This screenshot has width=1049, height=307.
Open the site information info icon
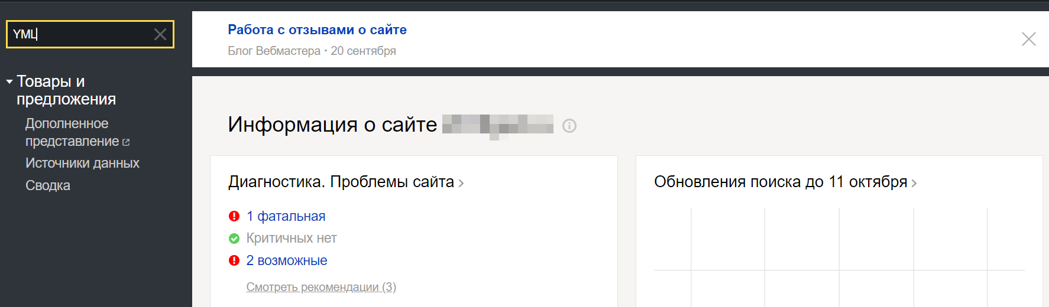[569, 126]
